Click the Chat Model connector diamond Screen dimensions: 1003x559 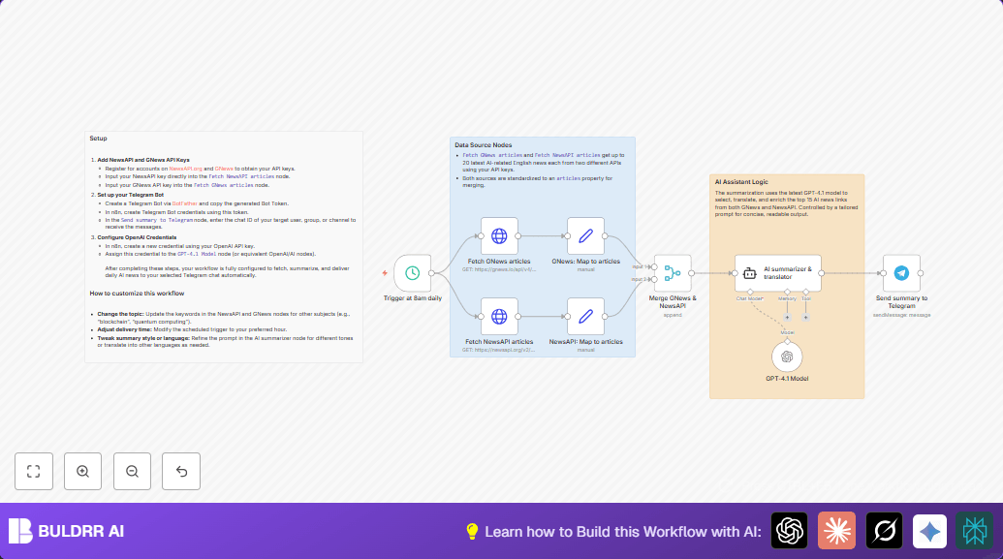click(750, 292)
